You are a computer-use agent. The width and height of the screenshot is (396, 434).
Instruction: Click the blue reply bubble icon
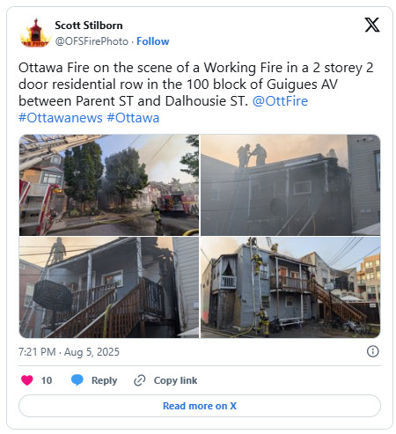point(77,380)
